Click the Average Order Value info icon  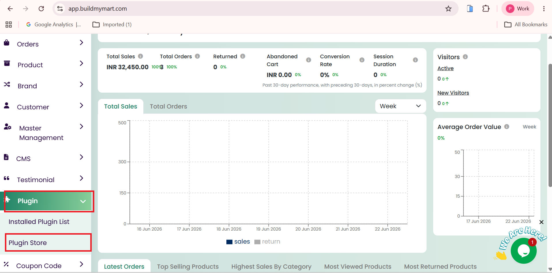pos(507,127)
